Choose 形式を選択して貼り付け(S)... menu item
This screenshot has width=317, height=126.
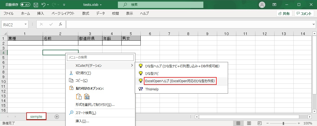click(100, 105)
